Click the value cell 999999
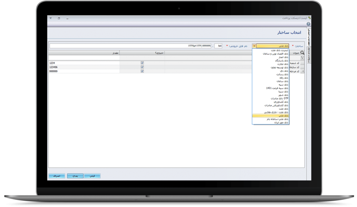This screenshot has height=207, width=357. tap(84, 71)
